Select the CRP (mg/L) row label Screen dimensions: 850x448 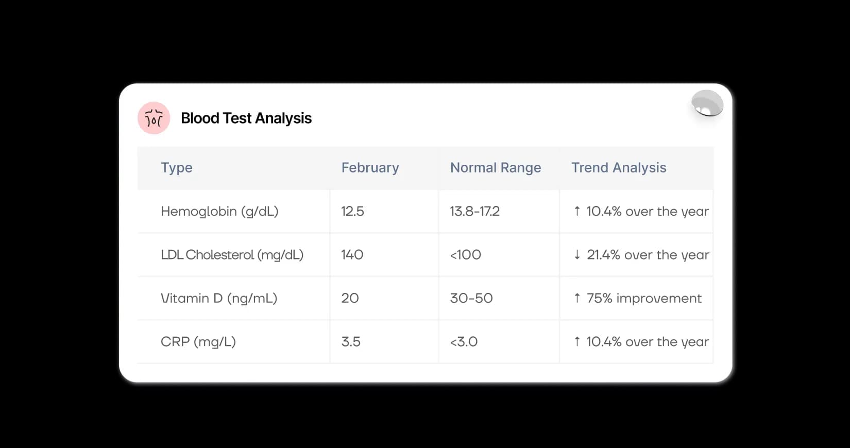click(x=198, y=342)
